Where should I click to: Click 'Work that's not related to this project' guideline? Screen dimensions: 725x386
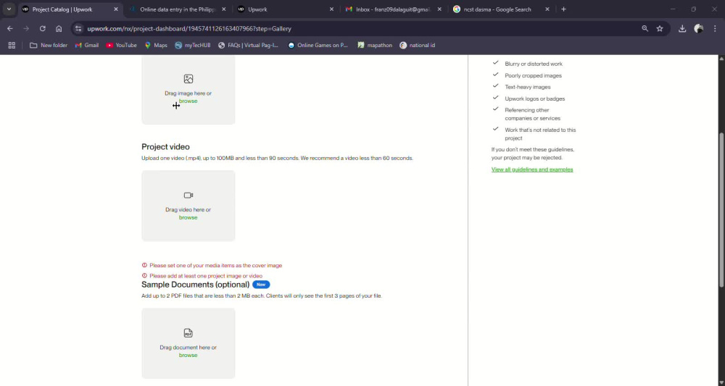point(541,134)
